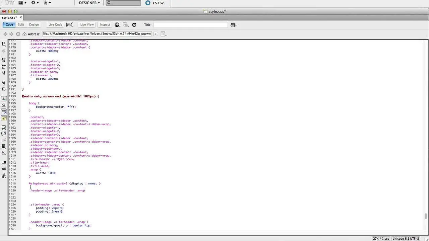Click the Expand All code icon
This screenshot has height=241, width=429.
4,73
